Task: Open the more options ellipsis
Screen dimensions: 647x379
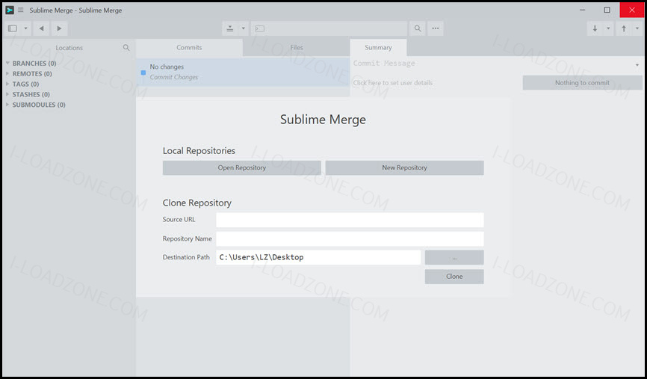Action: click(x=436, y=28)
